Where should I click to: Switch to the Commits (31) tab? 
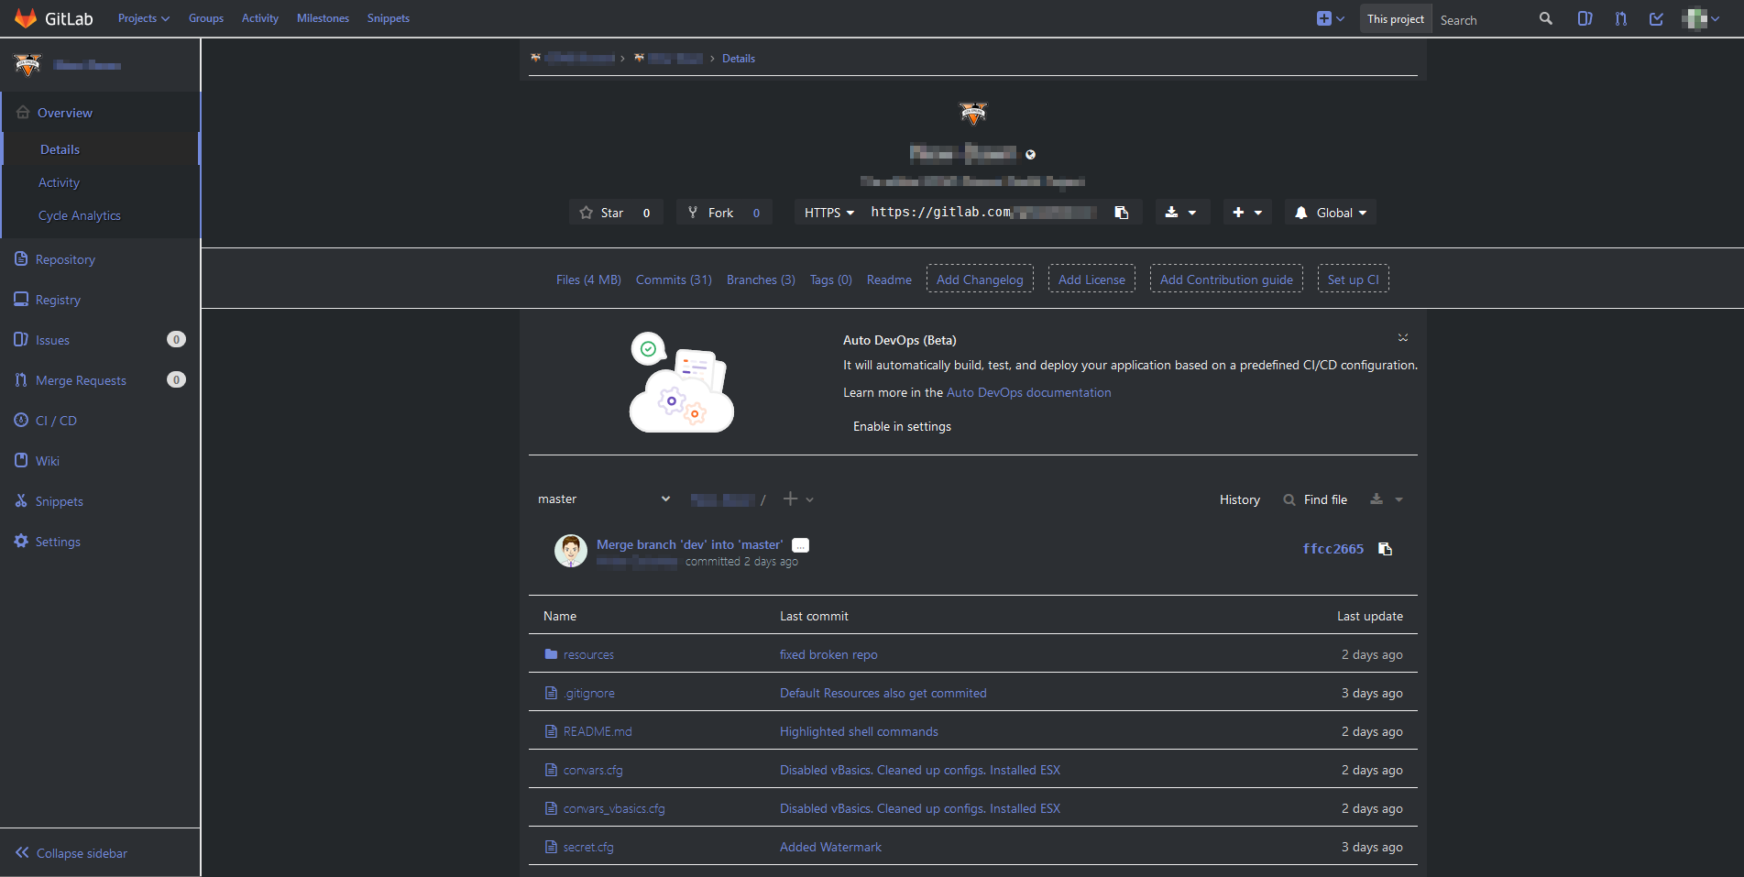tap(674, 280)
